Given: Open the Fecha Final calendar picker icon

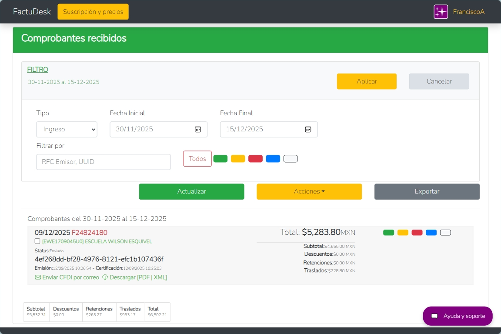Looking at the screenshot, I should point(308,129).
